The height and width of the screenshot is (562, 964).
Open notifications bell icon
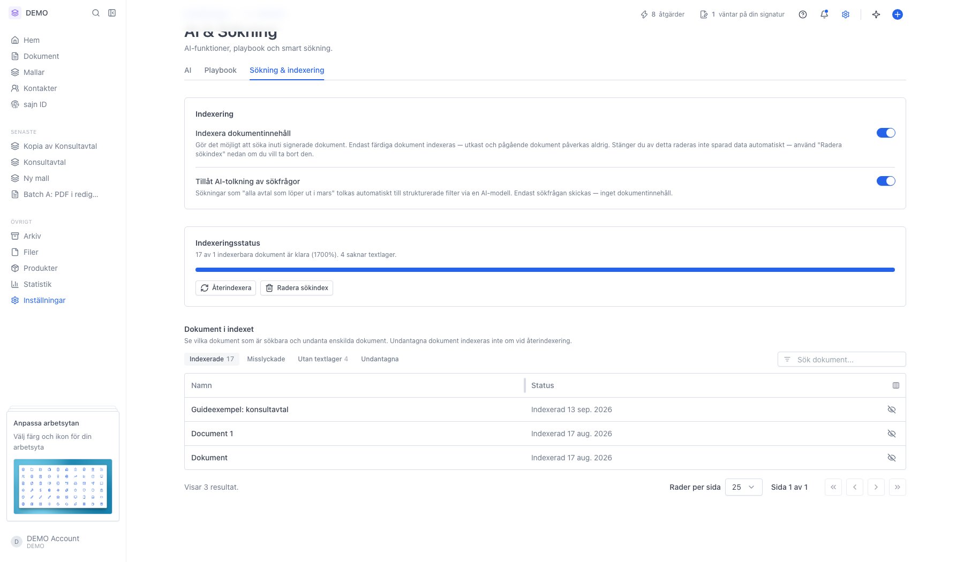[x=824, y=14]
